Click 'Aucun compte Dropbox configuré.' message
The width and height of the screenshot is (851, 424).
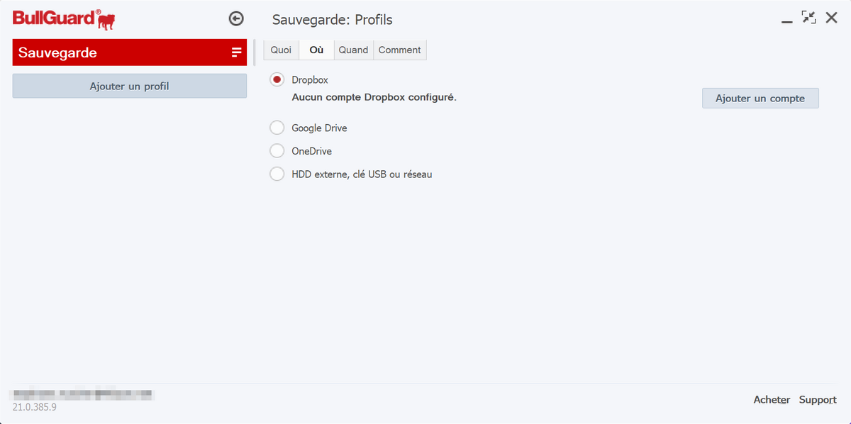374,97
